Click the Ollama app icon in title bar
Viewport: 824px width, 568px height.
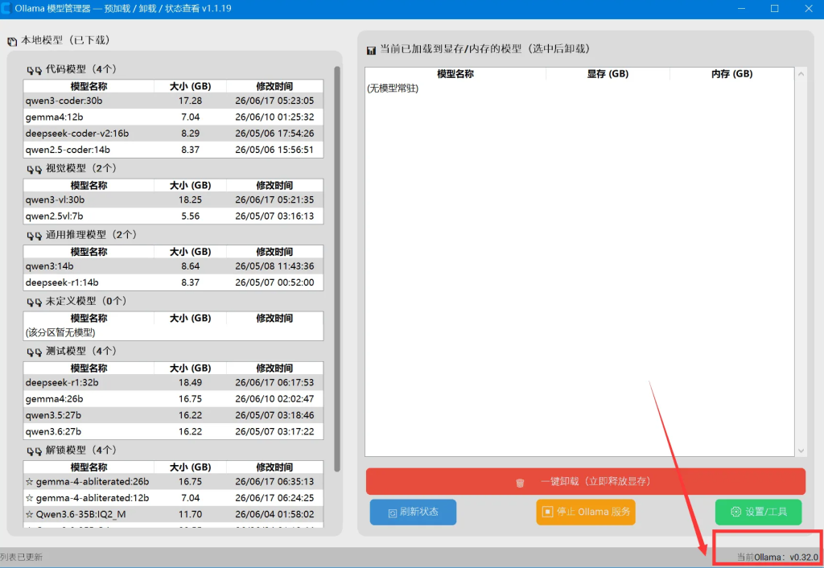(x=6, y=8)
